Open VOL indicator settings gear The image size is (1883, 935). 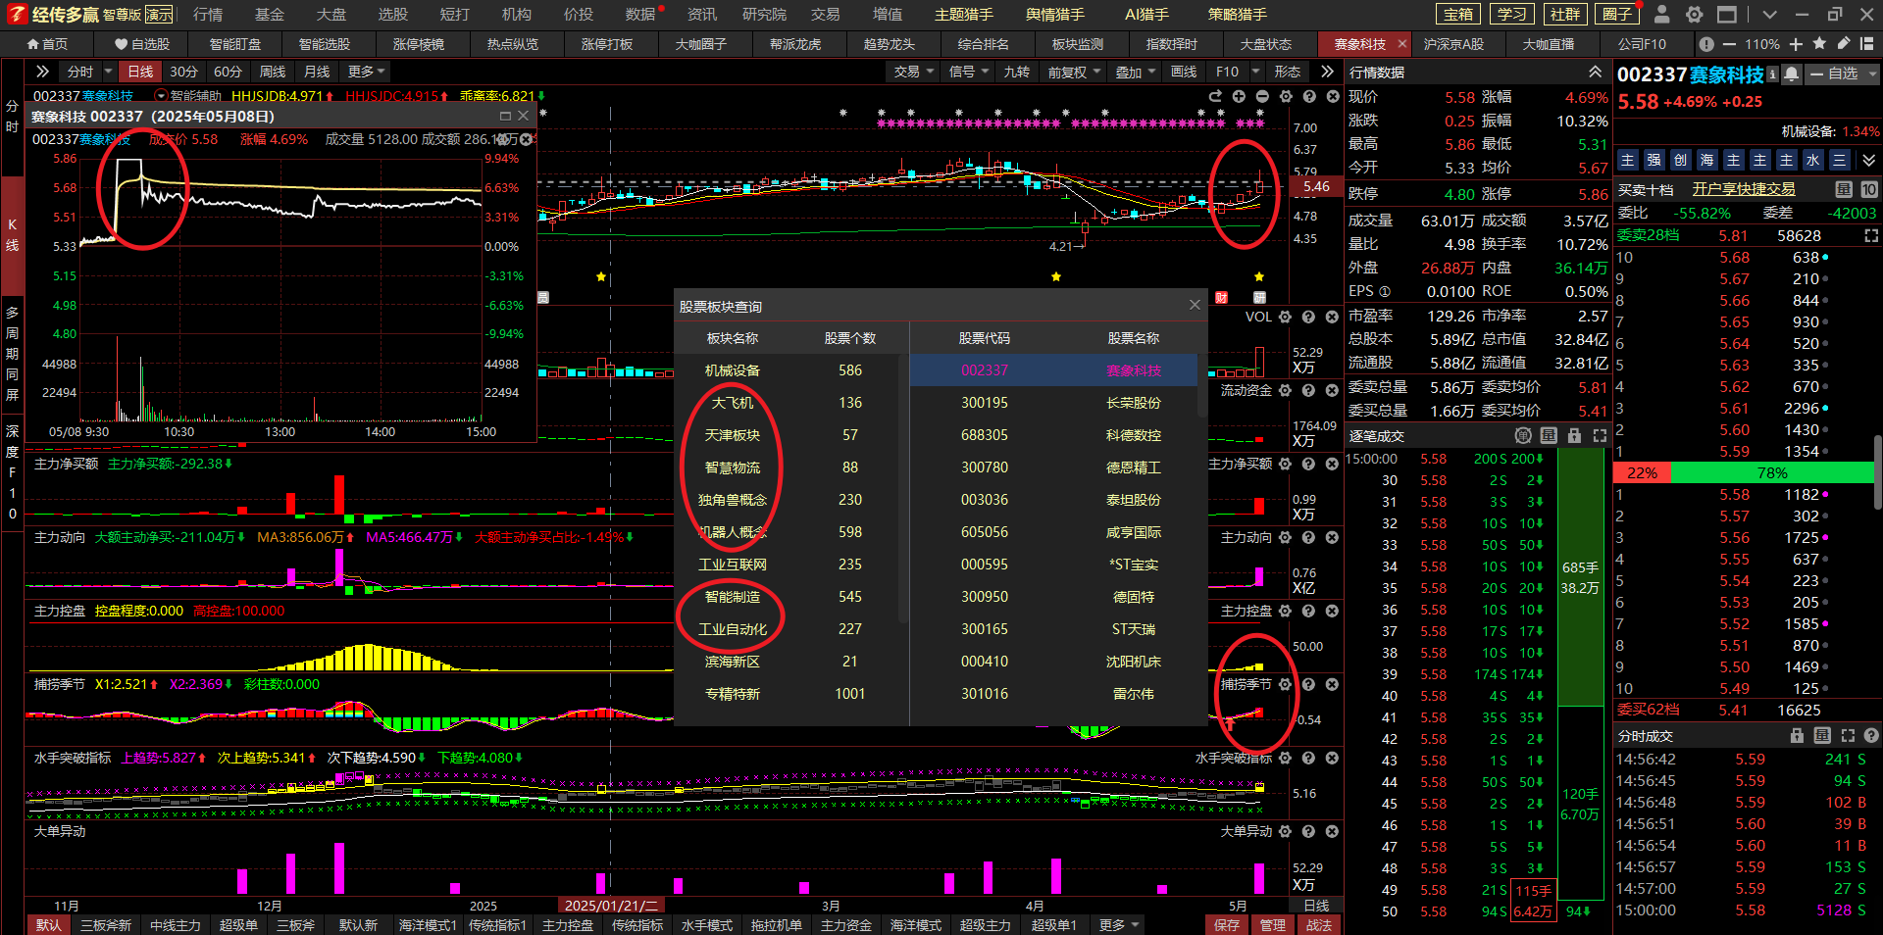click(1285, 317)
